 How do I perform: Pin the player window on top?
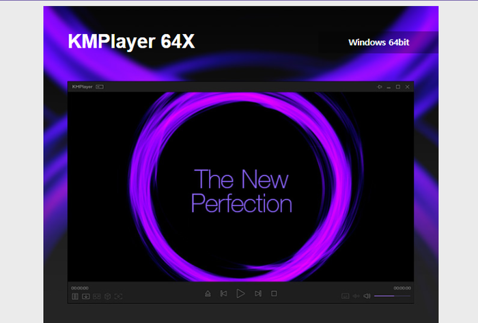click(380, 87)
